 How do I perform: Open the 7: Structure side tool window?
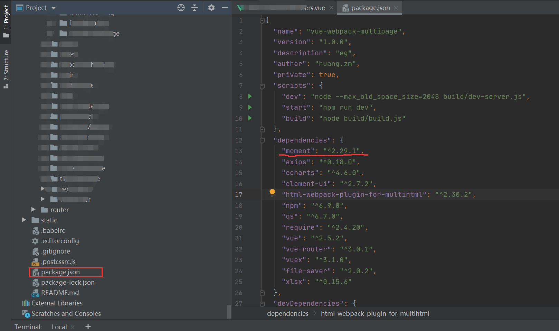tap(6, 69)
